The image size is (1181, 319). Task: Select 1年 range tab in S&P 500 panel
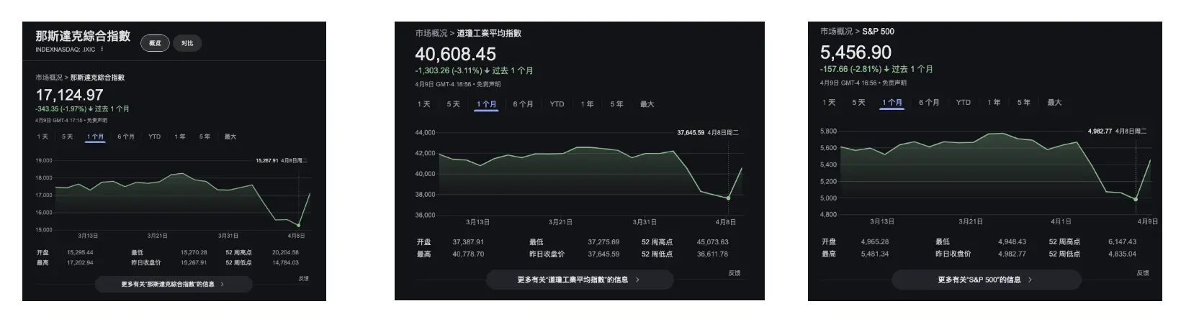pos(994,103)
